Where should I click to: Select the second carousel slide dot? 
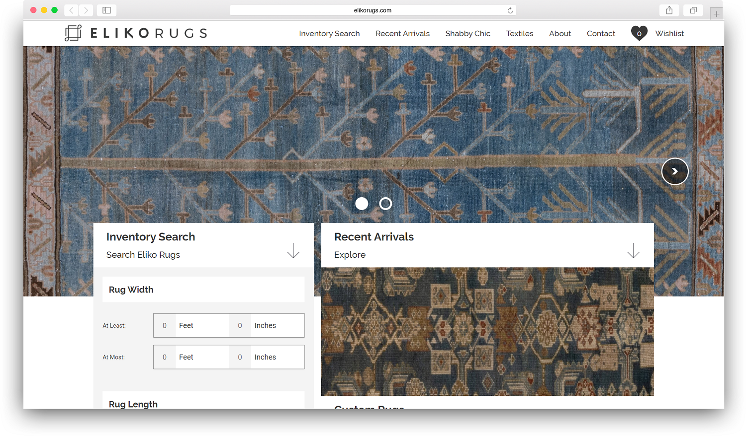(385, 204)
